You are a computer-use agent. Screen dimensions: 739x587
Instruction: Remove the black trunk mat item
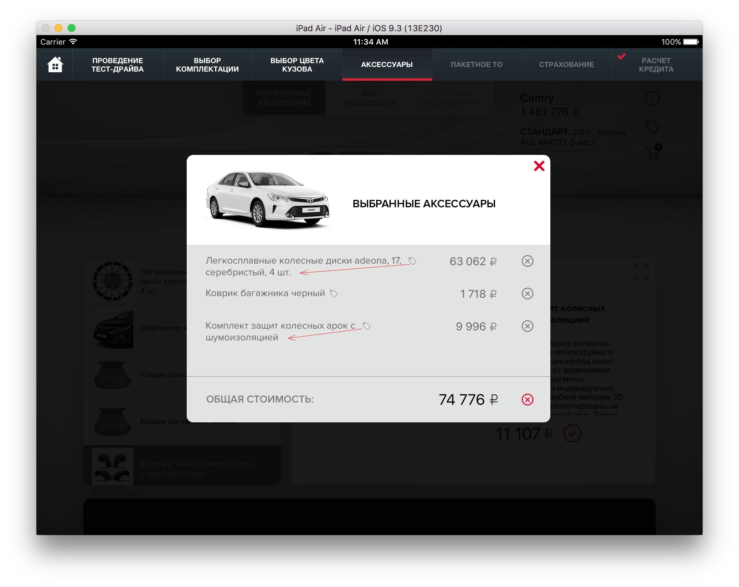[527, 293]
